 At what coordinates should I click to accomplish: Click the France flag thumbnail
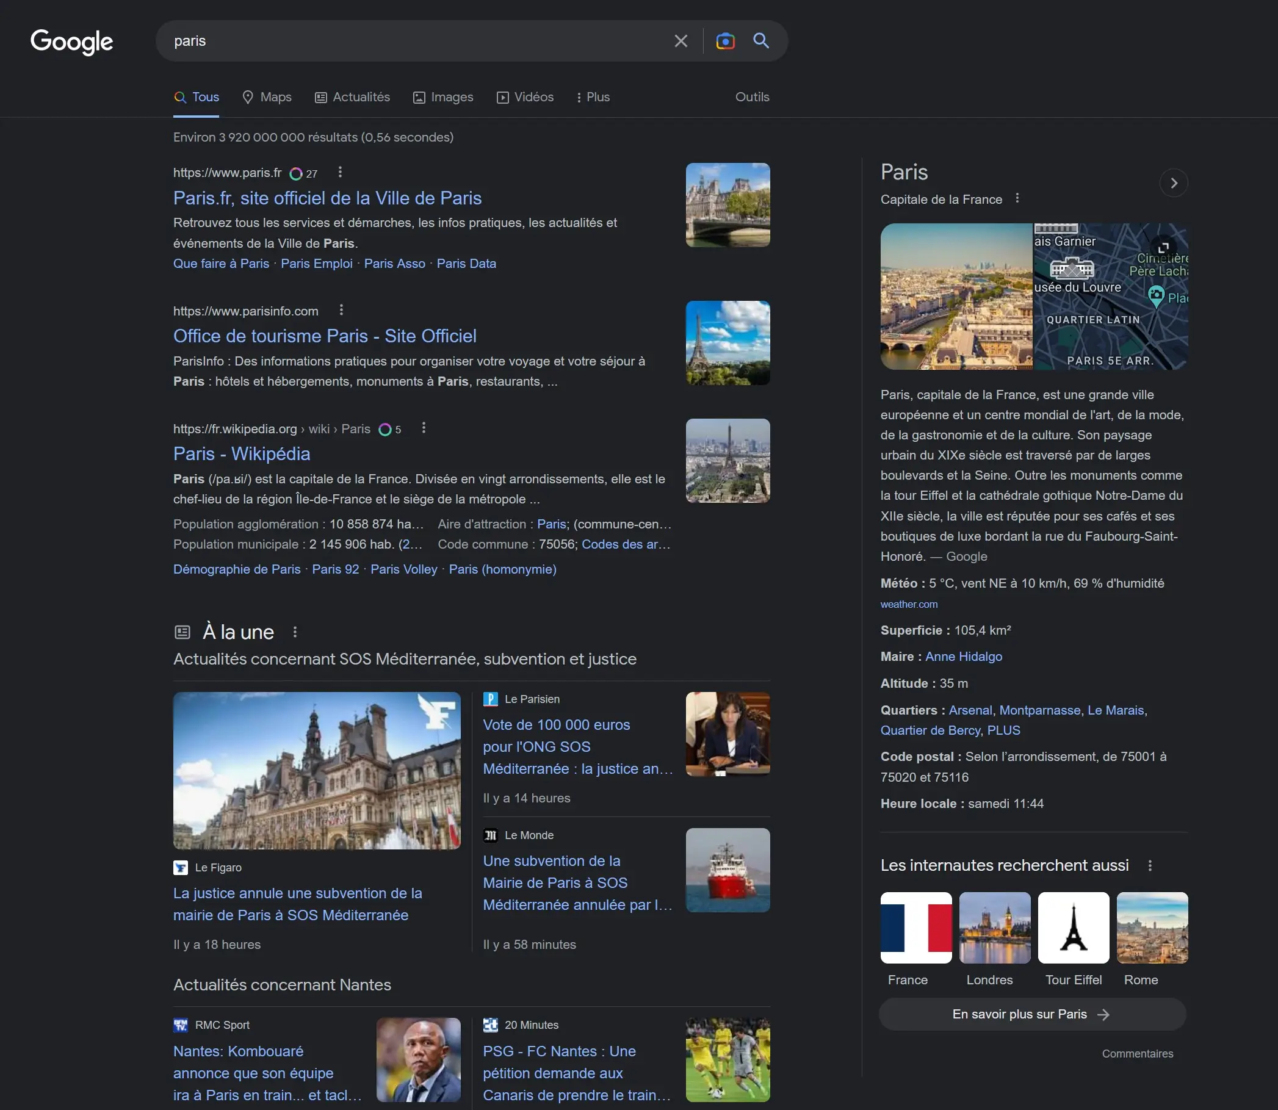[x=916, y=928]
